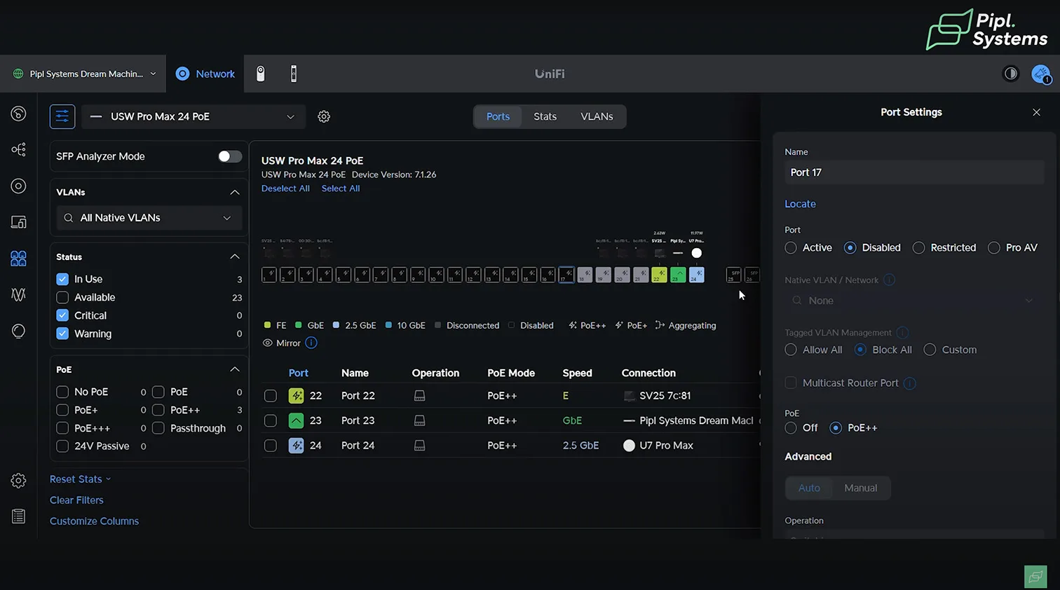Set port mode to Pro AV
Image resolution: width=1060 pixels, height=590 pixels.
[x=994, y=247]
